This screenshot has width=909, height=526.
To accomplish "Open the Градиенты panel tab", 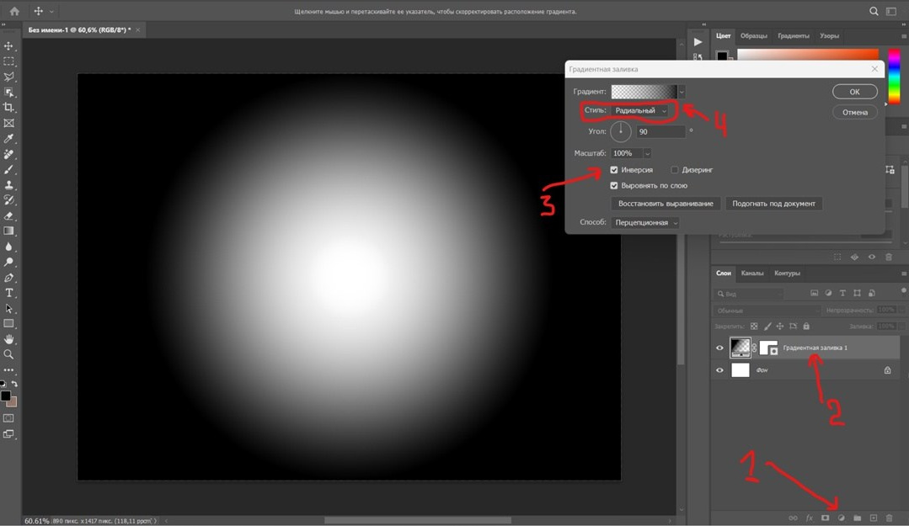I will tap(793, 36).
